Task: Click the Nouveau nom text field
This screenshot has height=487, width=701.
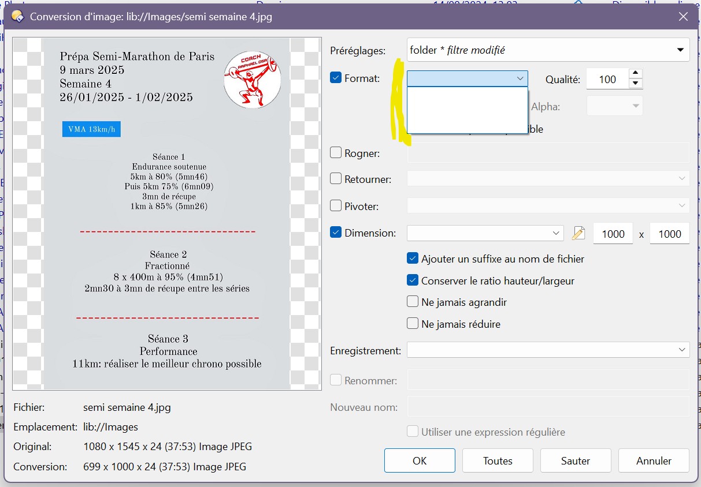Action: pyautogui.click(x=548, y=406)
